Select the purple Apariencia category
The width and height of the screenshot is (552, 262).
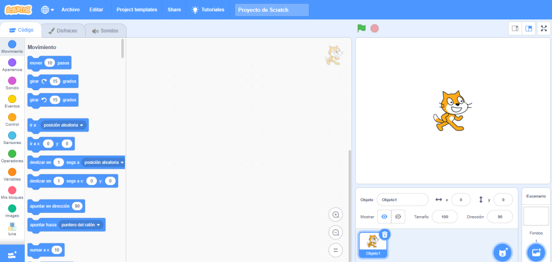click(12, 65)
